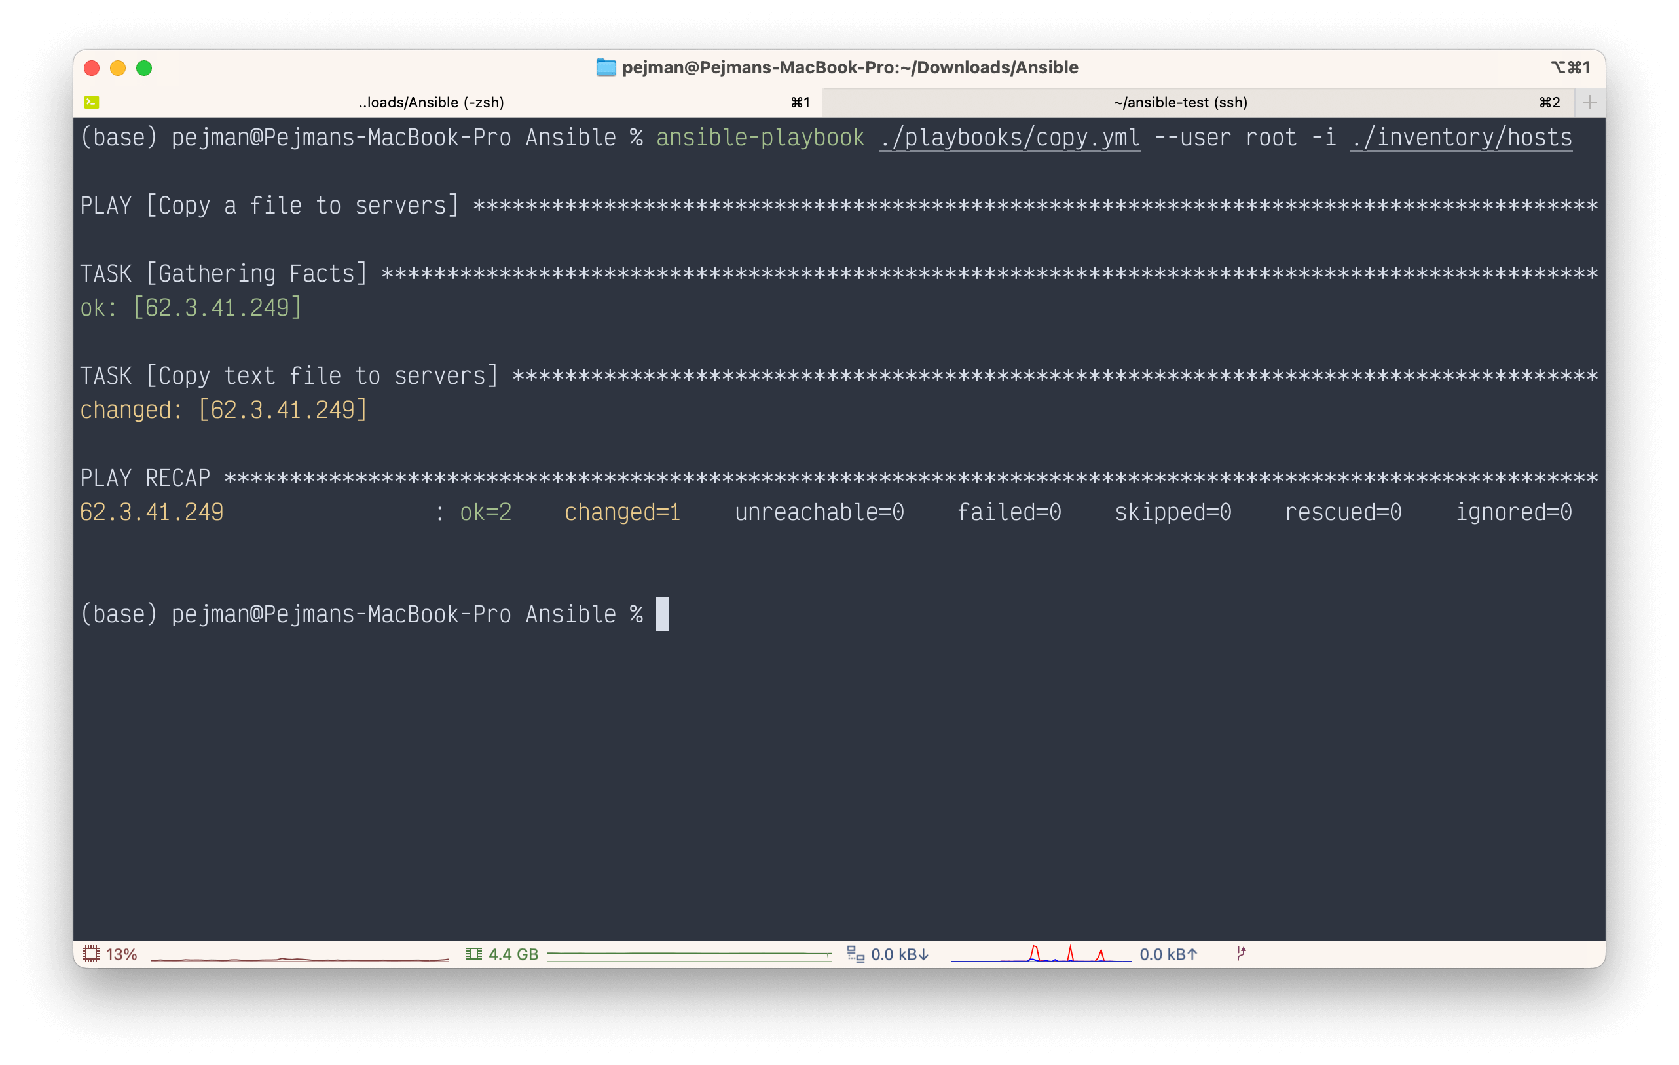Viewport: 1679px width, 1065px height.
Task: Click the folder icon in title bar
Action: pos(605,67)
